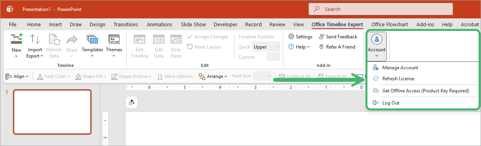The image size is (481, 146).
Task: Open the Align dropdown
Action: (x=17, y=76)
